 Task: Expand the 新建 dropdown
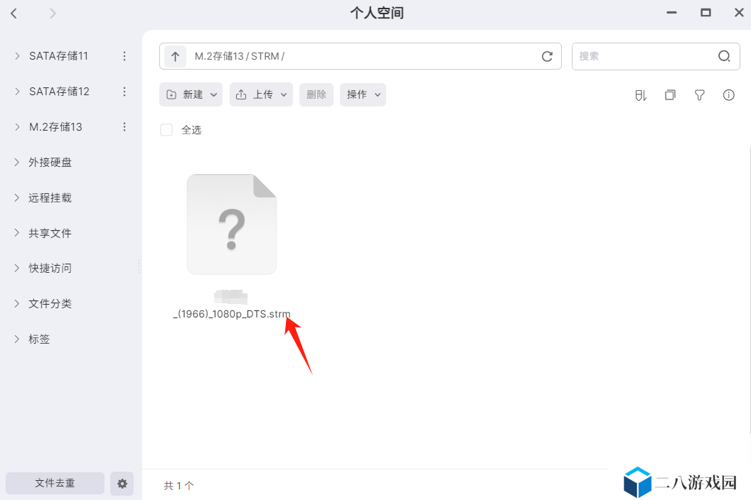(191, 94)
